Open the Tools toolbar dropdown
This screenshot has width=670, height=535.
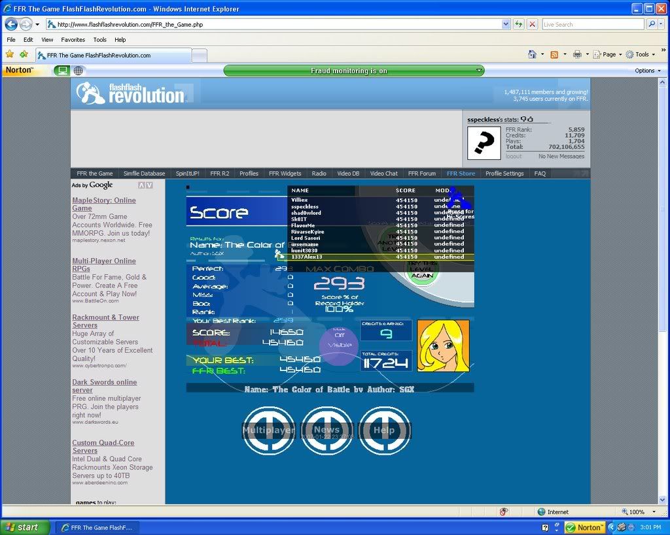pos(641,54)
